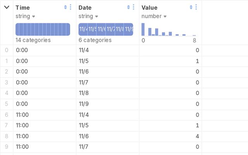The height and width of the screenshot is (155, 248).
Task: Select the first 11:00 Time cell
Action: point(22,115)
